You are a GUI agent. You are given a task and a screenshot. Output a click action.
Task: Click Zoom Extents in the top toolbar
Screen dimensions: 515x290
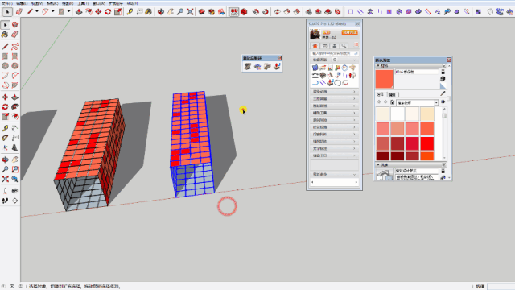(x=190, y=12)
